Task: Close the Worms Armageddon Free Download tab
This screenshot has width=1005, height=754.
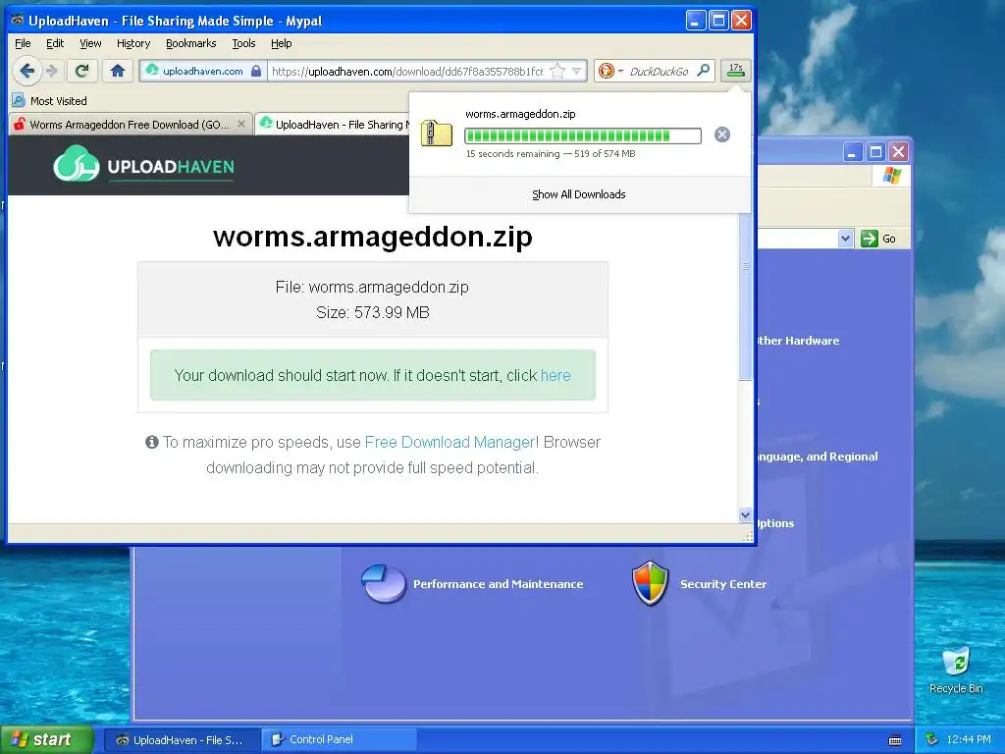Action: point(241,124)
